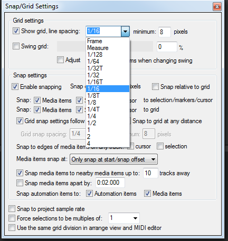228x241 pixels.
Task: Choose 1/32T grid spacing
Action: coord(108,68)
